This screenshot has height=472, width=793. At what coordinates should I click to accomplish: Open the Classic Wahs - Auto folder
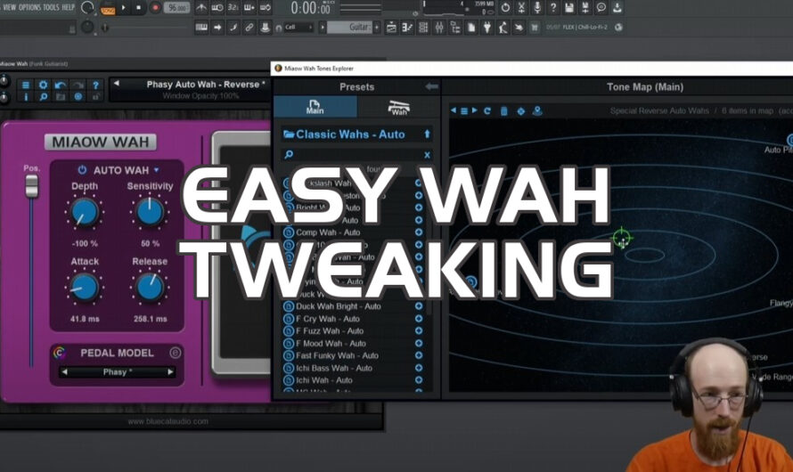click(x=350, y=134)
